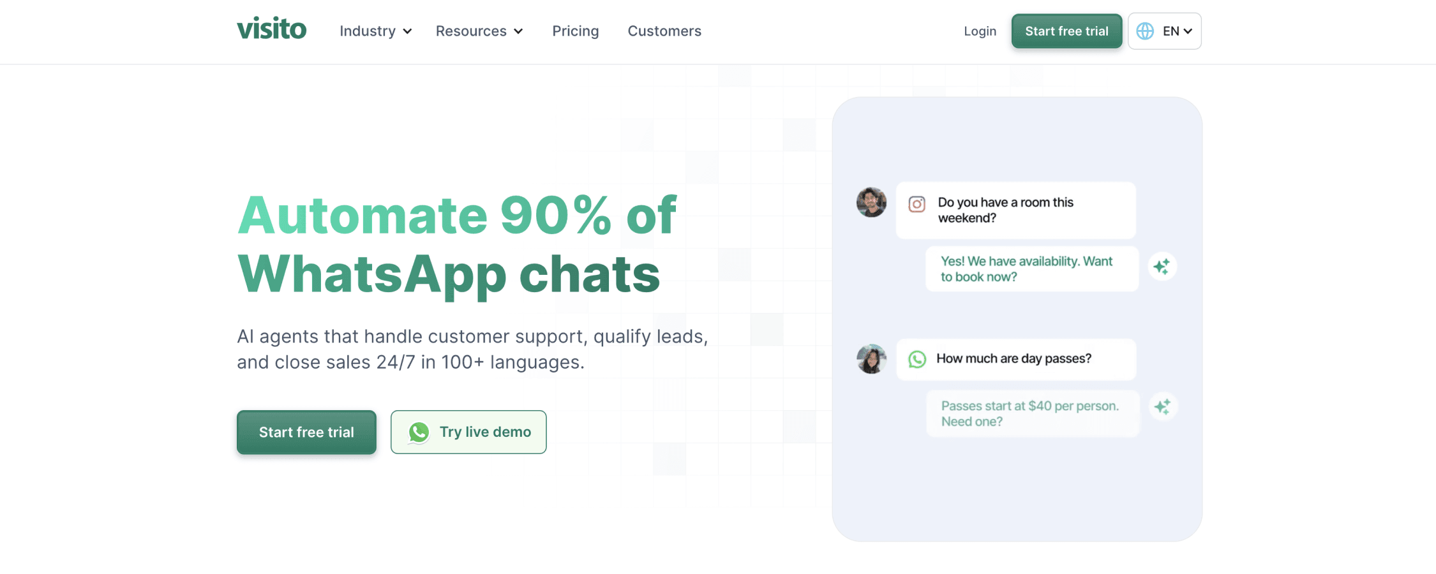The image size is (1436, 574).
Task: Click the WhatsApp icon on Try live demo
Action: (x=419, y=432)
